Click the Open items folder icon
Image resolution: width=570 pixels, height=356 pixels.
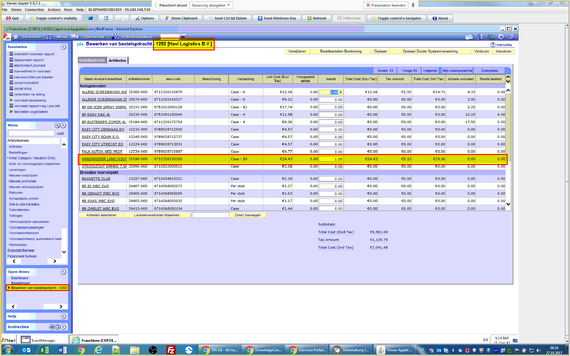click(x=75, y=36)
